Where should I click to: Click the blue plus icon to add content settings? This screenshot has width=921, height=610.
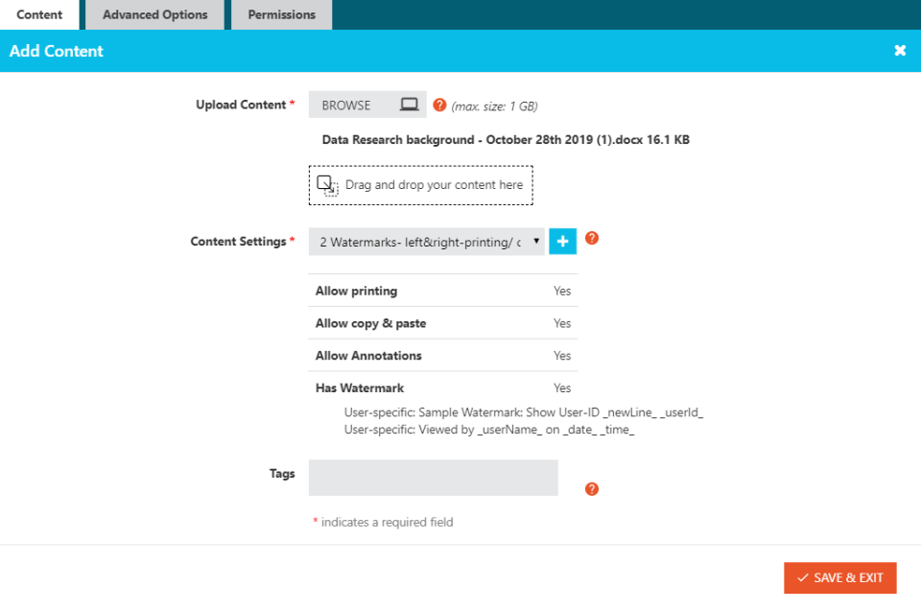click(x=562, y=241)
